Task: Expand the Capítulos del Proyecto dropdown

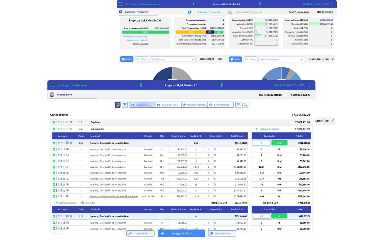Action: click(281, 59)
